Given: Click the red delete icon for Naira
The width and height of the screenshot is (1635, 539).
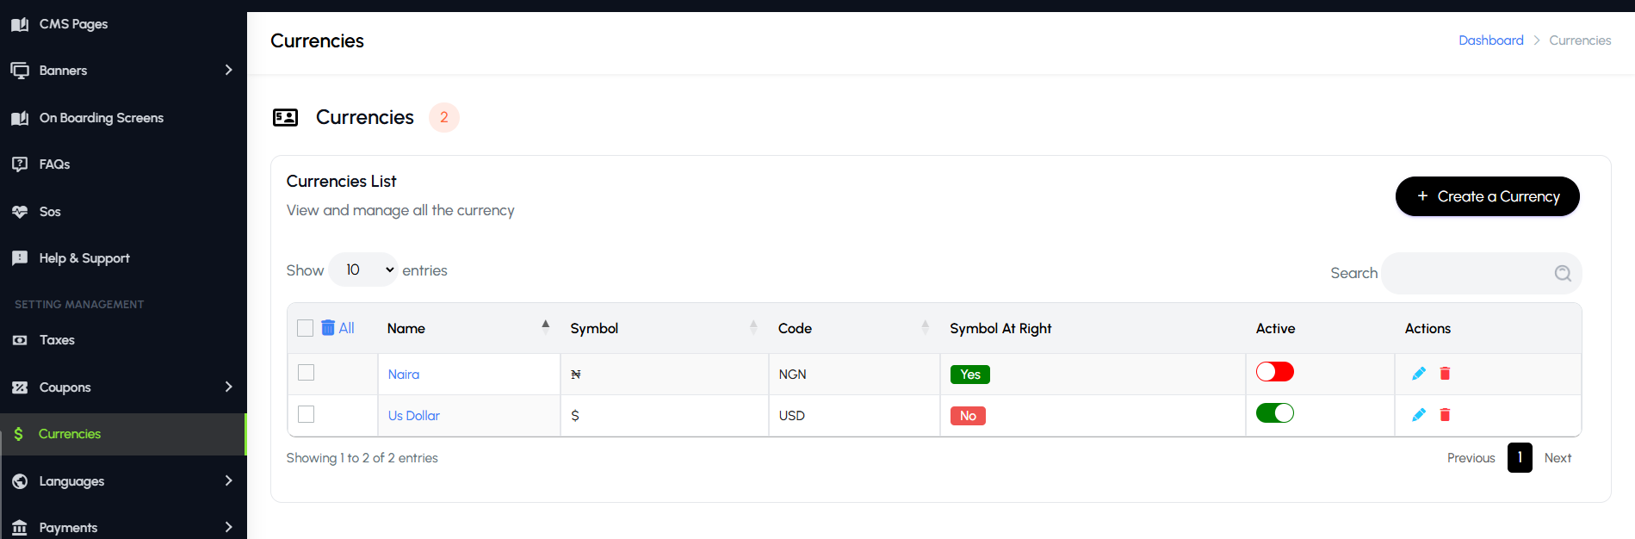Looking at the screenshot, I should coord(1445,374).
